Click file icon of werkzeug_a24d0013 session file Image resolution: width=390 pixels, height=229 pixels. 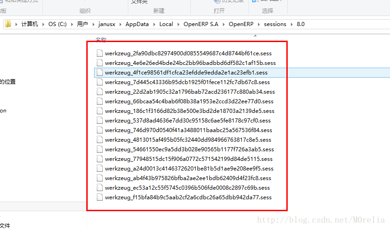pyautogui.click(x=100, y=169)
